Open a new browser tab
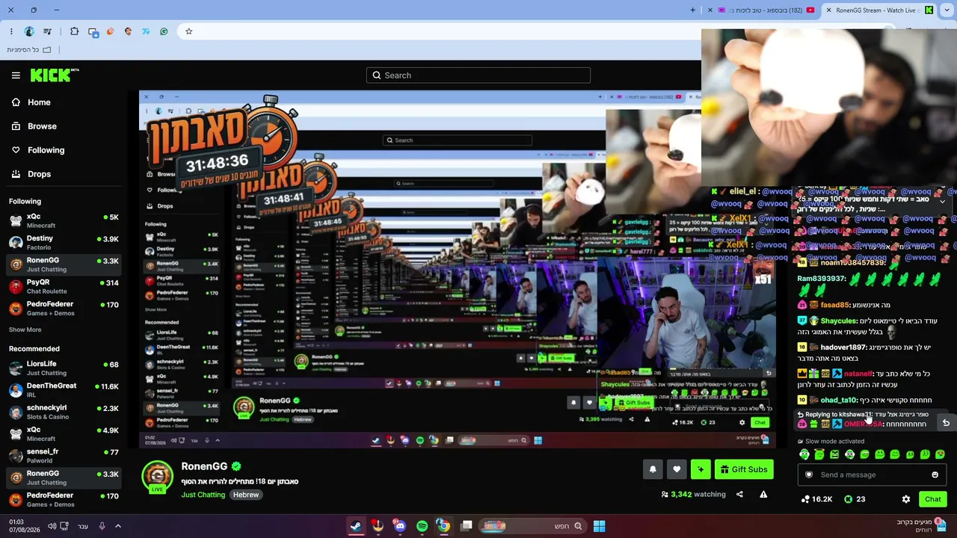Image resolution: width=957 pixels, height=538 pixels. pos(692,10)
